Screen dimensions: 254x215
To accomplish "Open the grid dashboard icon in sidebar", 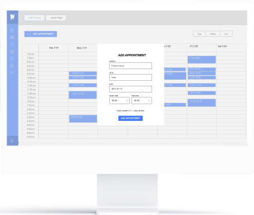I will tap(12, 37).
